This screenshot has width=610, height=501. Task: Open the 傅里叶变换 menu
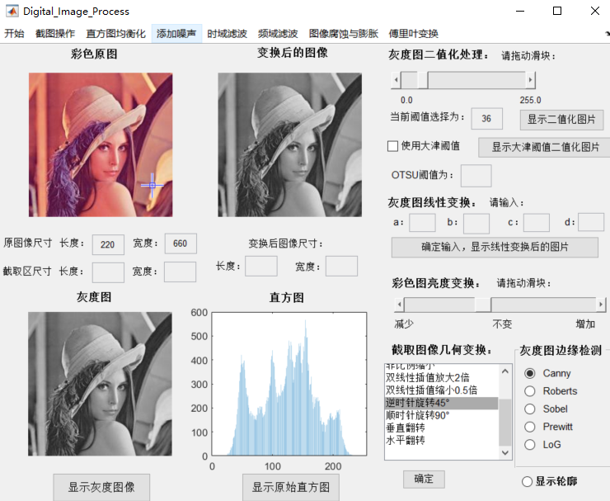(414, 34)
